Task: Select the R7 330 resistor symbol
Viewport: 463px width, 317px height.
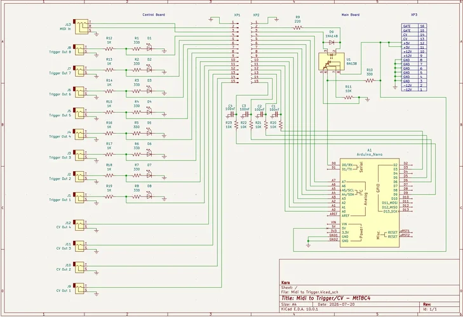Action: (137, 176)
